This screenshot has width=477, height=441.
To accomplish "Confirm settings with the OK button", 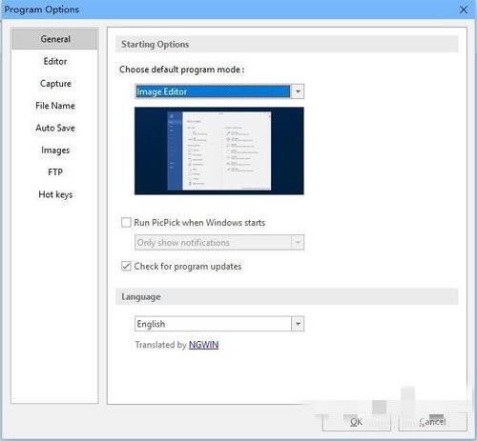I will (x=356, y=422).
